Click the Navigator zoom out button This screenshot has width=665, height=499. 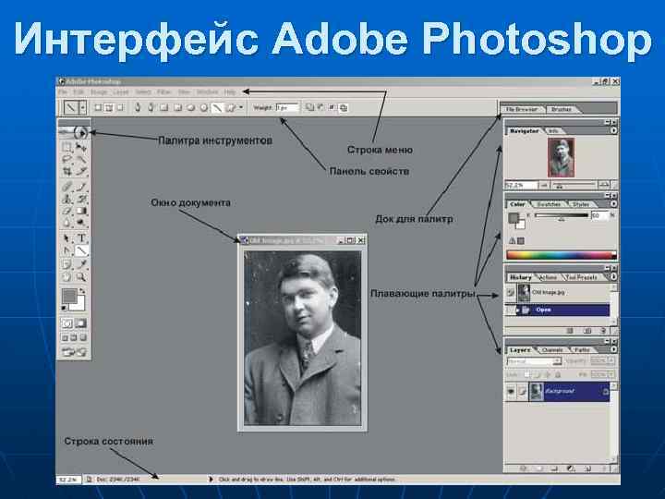[x=543, y=185]
